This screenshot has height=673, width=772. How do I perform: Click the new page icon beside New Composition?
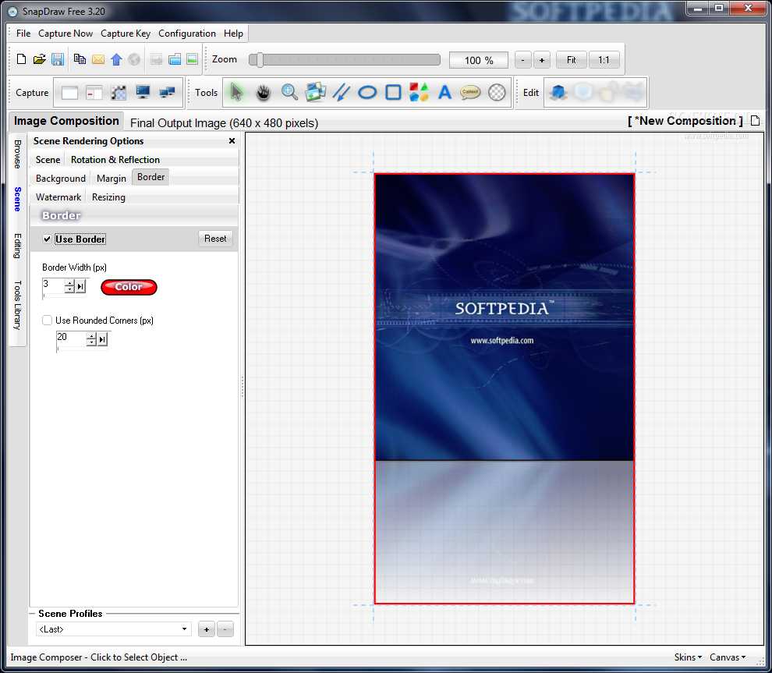click(756, 121)
